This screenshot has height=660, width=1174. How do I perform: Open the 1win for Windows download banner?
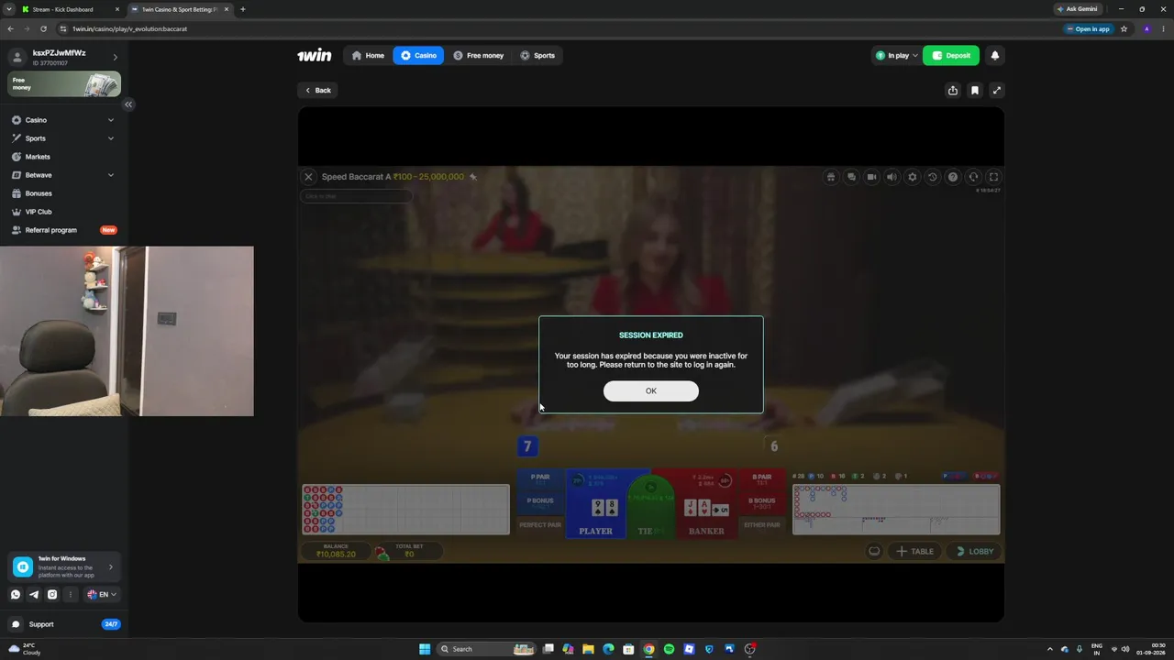64,567
